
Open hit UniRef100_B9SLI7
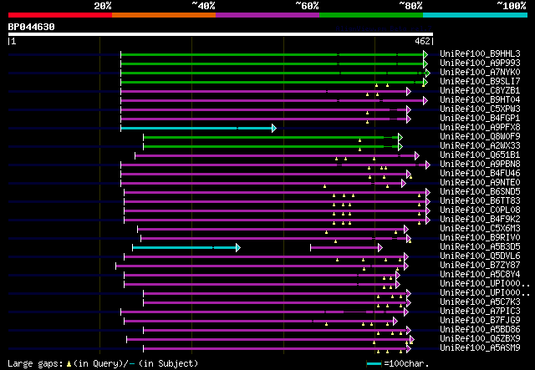[480, 82]
